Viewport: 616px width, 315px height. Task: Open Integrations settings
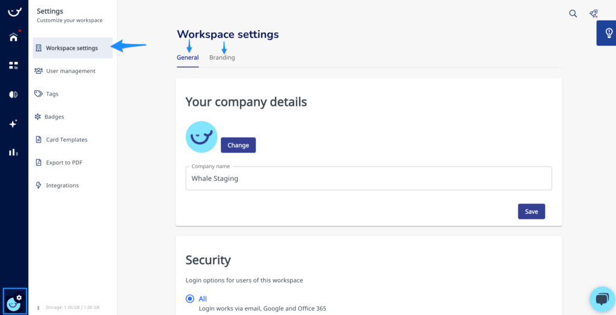[62, 185]
